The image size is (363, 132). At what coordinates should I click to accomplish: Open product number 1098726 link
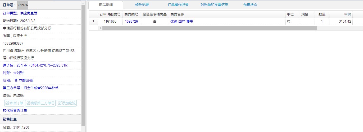point(131,22)
